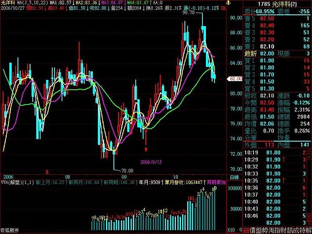Click the 1785 光洋科 stock title
The image size is (312, 234).
(278, 4)
